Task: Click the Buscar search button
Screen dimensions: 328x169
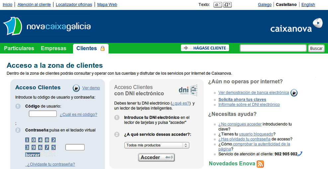Action: coord(316,48)
